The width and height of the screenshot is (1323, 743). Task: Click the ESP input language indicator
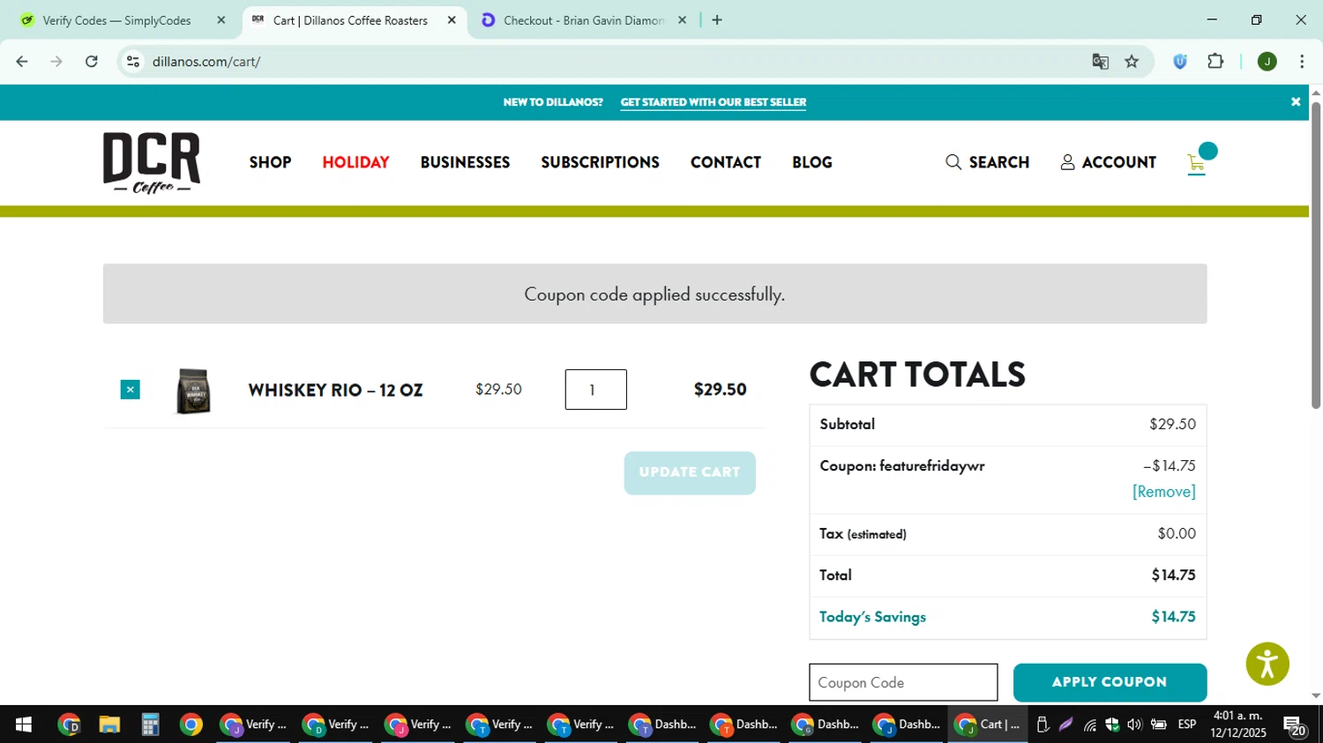coord(1187,724)
